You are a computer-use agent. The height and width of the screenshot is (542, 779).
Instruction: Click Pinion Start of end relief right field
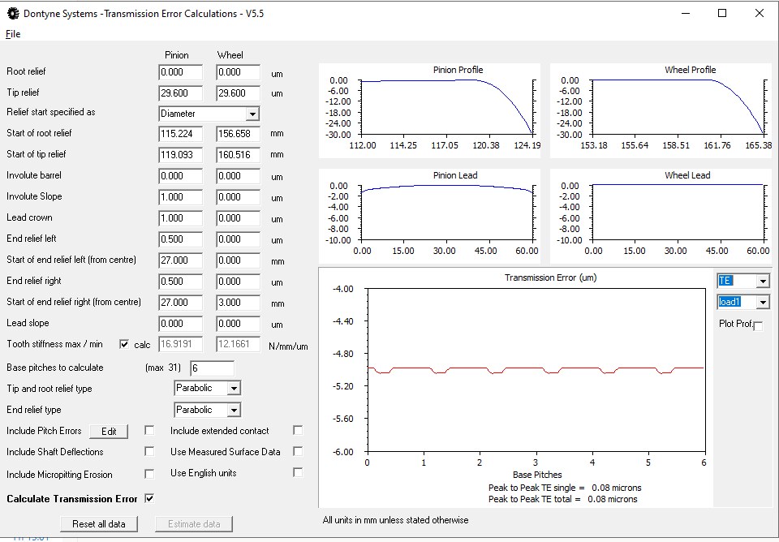click(181, 303)
